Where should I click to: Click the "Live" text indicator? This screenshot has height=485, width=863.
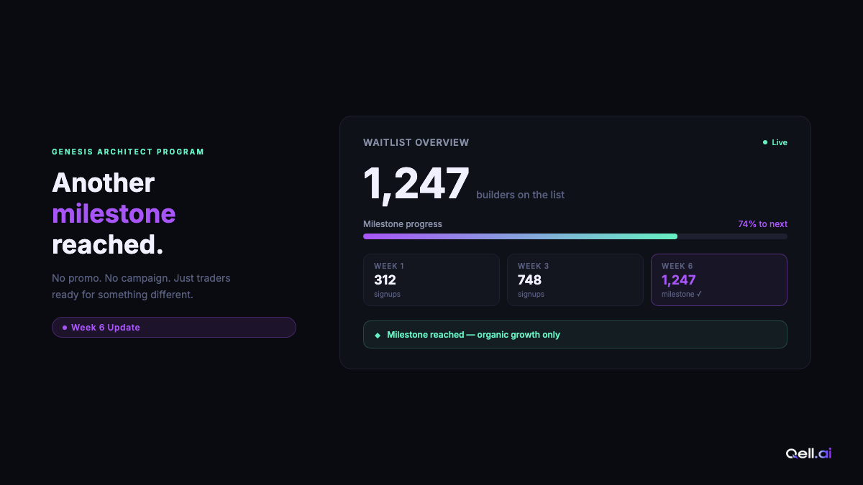pyautogui.click(x=780, y=142)
